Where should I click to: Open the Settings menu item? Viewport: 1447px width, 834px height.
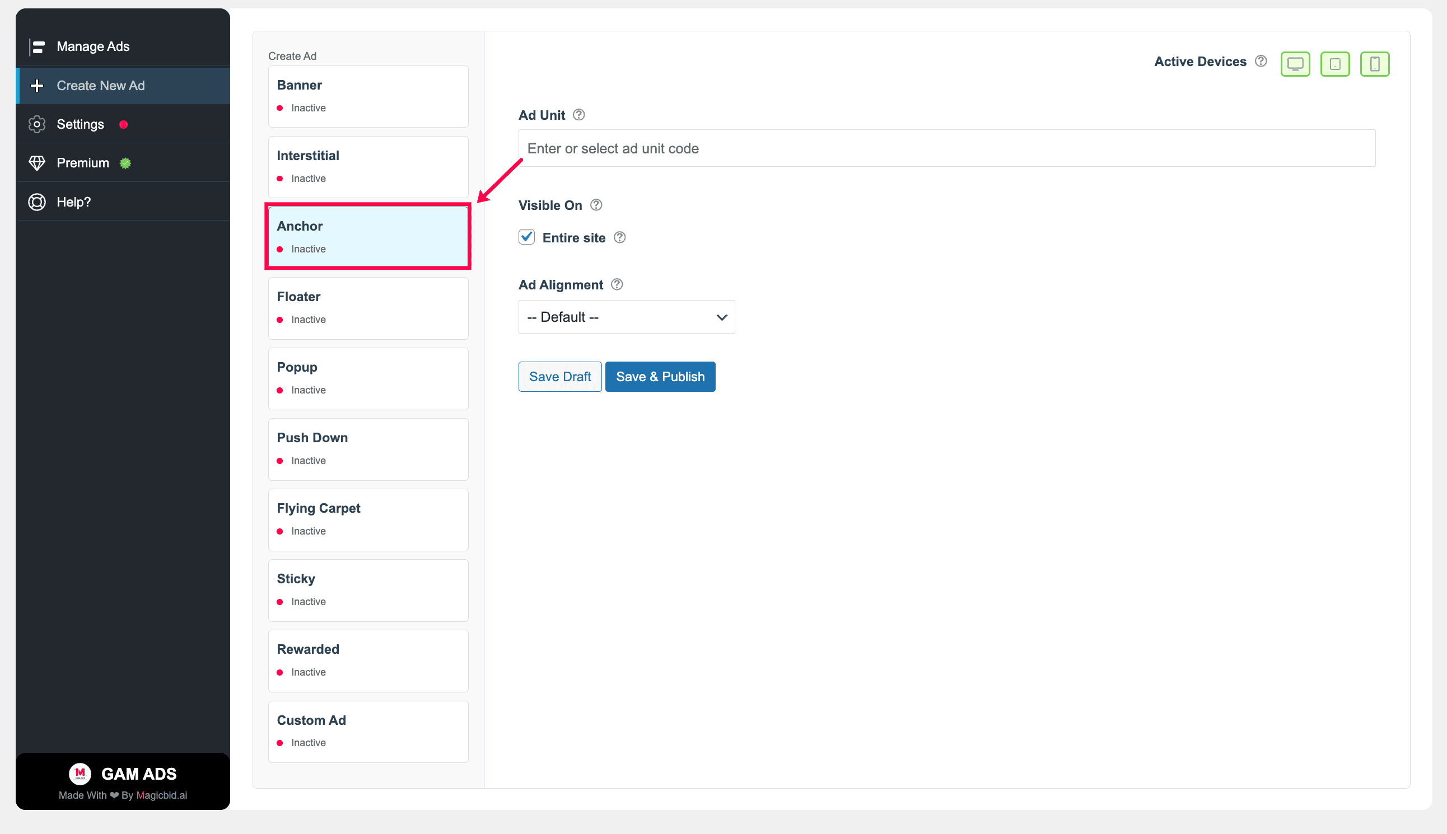coord(123,124)
